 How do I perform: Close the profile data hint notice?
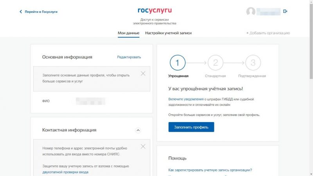coord(143,73)
